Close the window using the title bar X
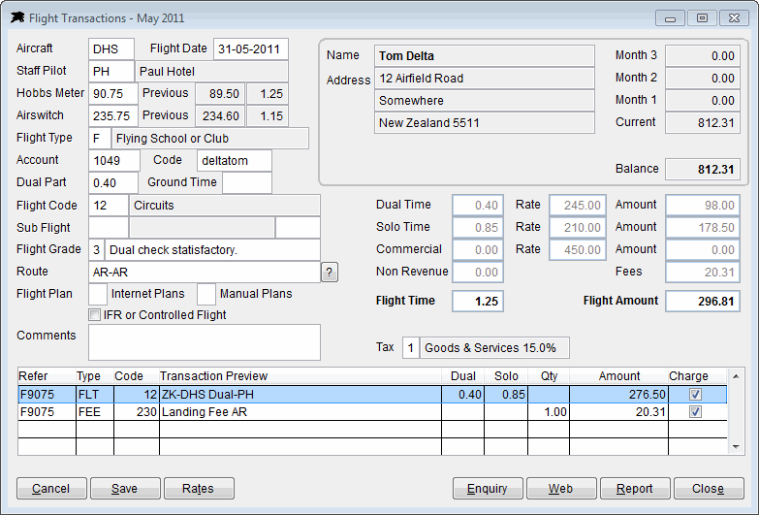 click(x=734, y=17)
